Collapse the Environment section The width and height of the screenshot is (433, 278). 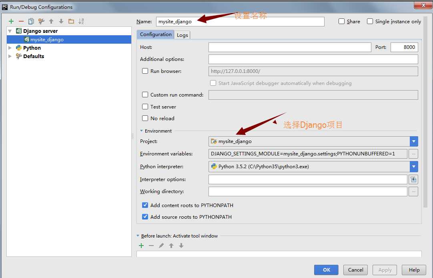141,131
